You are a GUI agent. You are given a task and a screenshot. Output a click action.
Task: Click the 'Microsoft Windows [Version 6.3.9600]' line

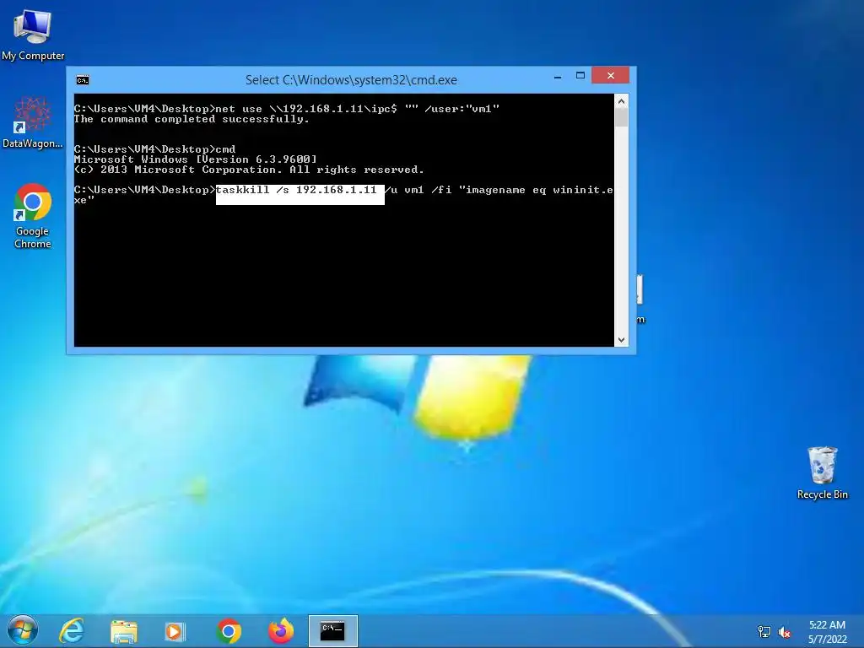pyautogui.click(x=196, y=159)
